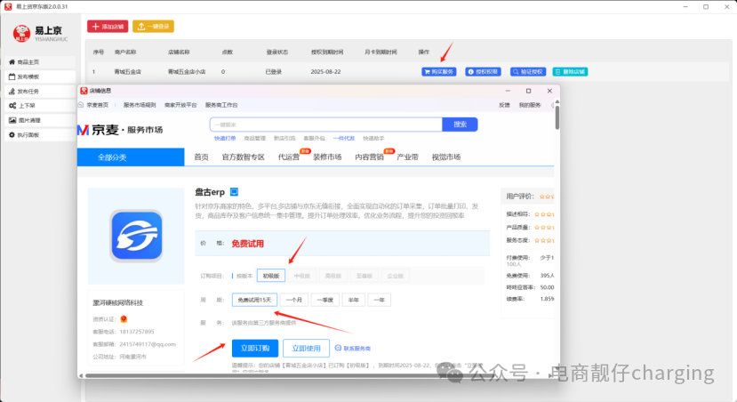Screen dimensions: 737x402
Task: Open 我的服务 in the popup header
Action: point(530,105)
